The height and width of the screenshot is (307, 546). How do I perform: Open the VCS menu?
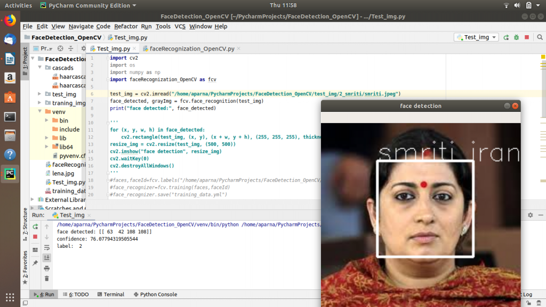click(180, 27)
